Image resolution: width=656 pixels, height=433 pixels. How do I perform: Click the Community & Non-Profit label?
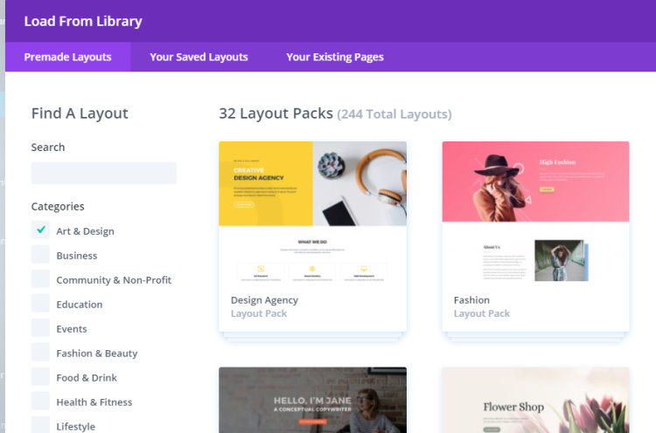pyautogui.click(x=114, y=279)
